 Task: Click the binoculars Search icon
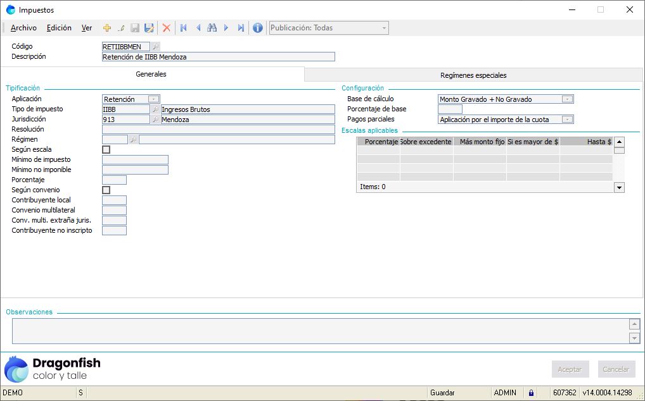click(x=212, y=28)
